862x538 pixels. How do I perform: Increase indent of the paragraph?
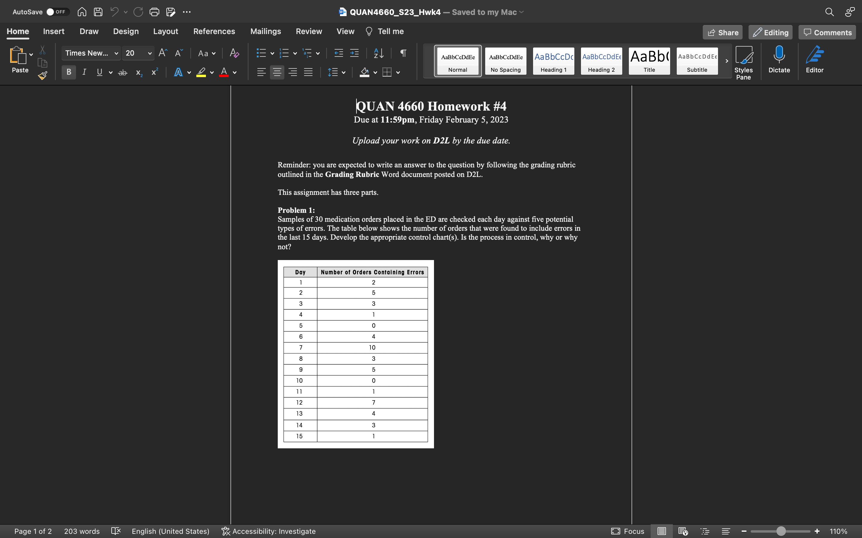[354, 54]
